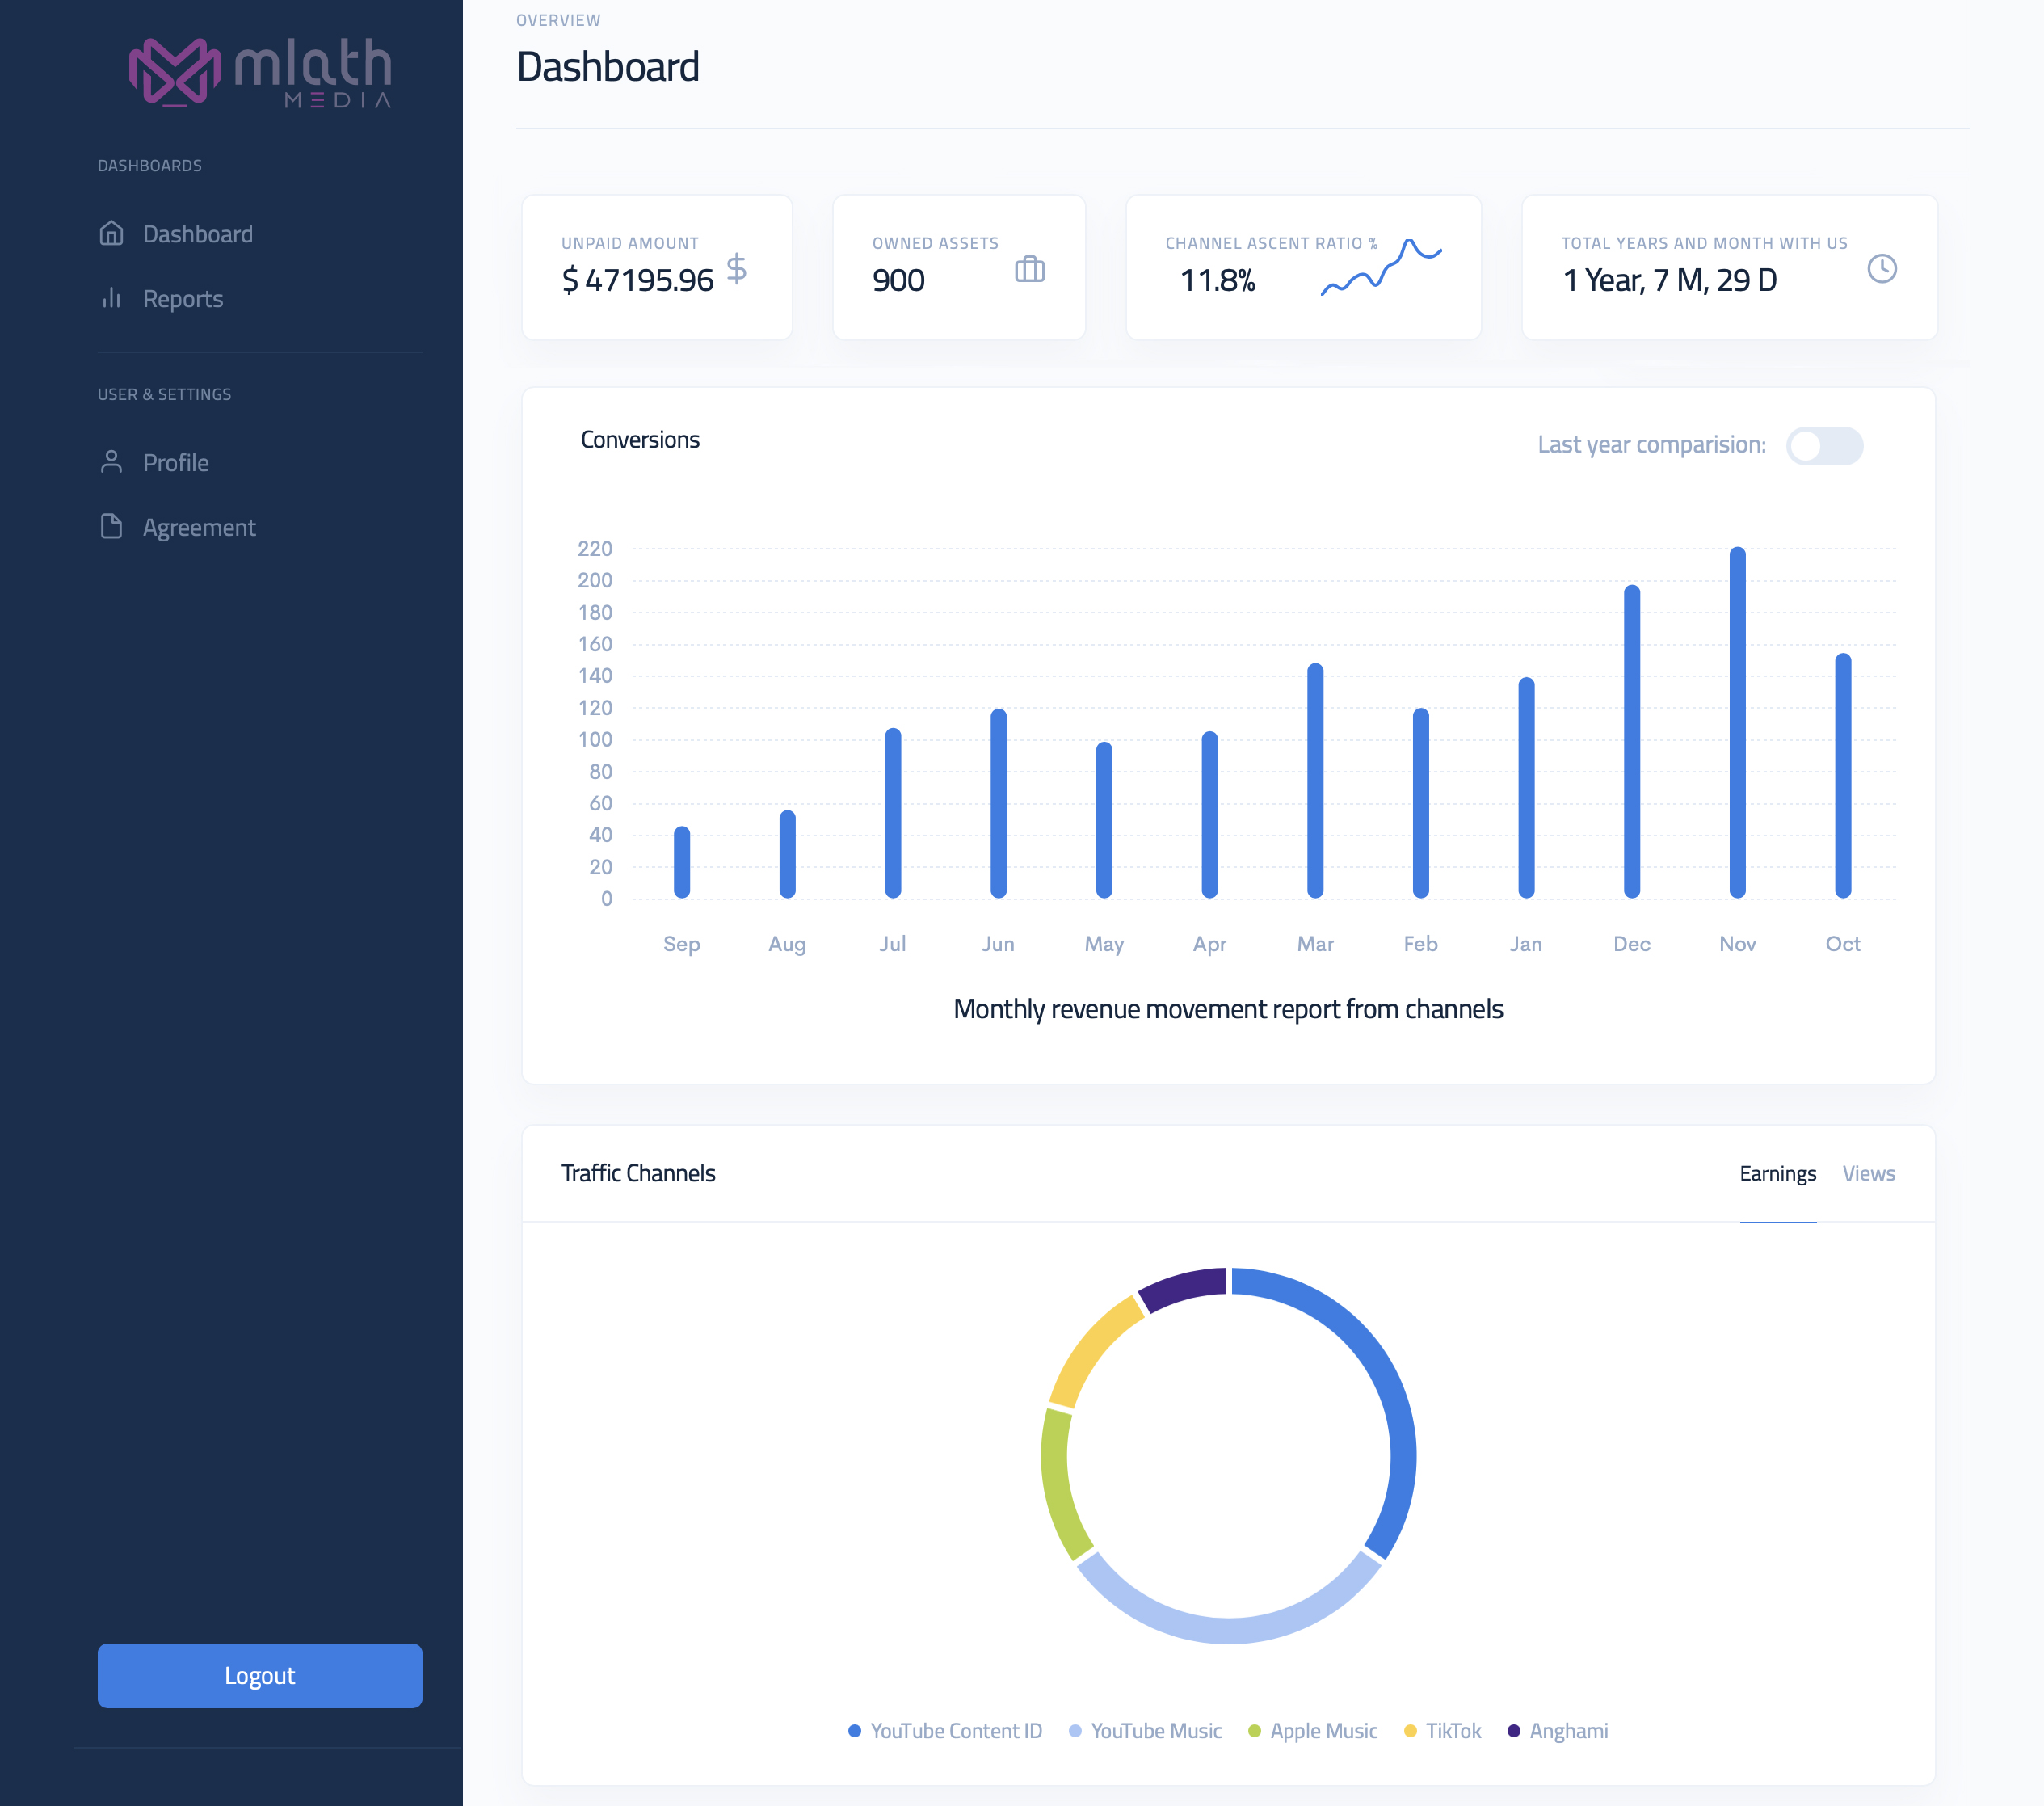This screenshot has height=1806, width=2044.
Task: Click the mlath Media logo
Action: point(260,72)
